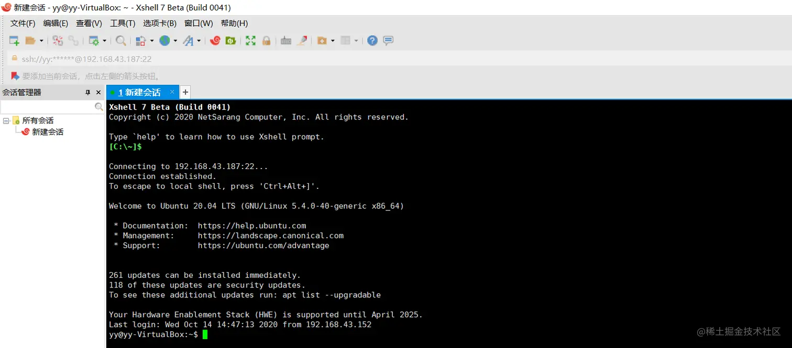Click 'Last login: Wed Oct 14' line
The height and width of the screenshot is (348, 792).
[240, 324]
